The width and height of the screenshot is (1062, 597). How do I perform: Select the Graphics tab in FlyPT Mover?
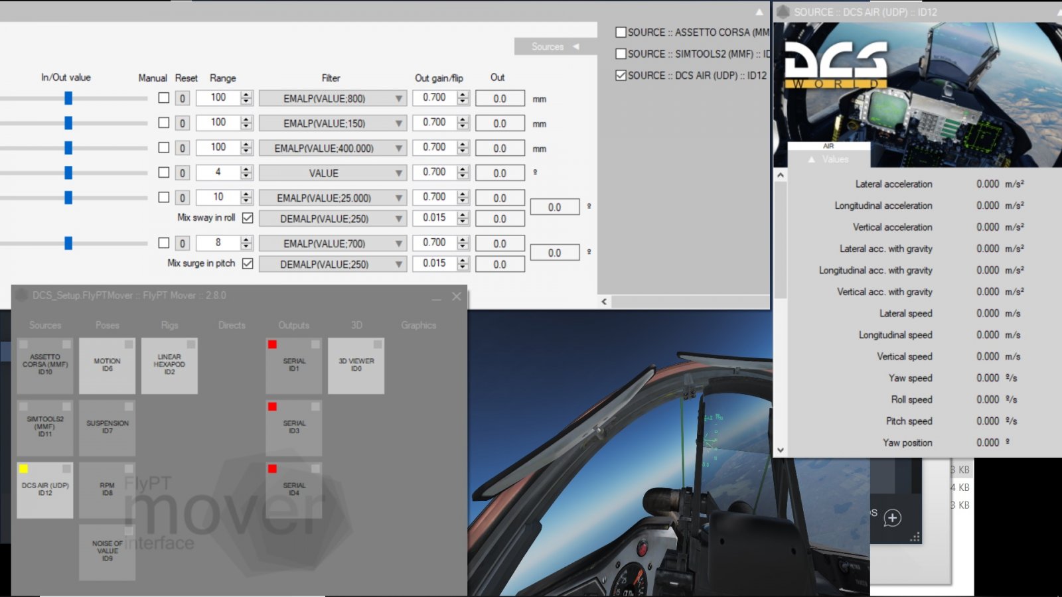(419, 326)
